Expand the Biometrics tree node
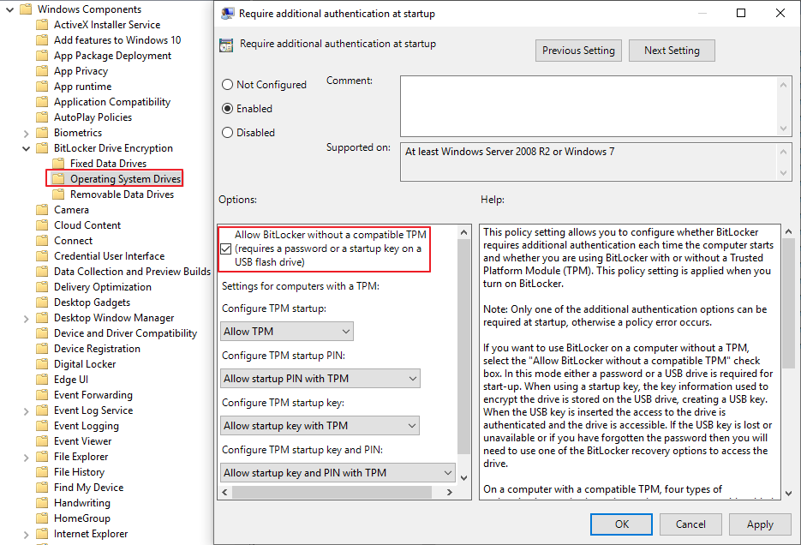 [x=26, y=134]
